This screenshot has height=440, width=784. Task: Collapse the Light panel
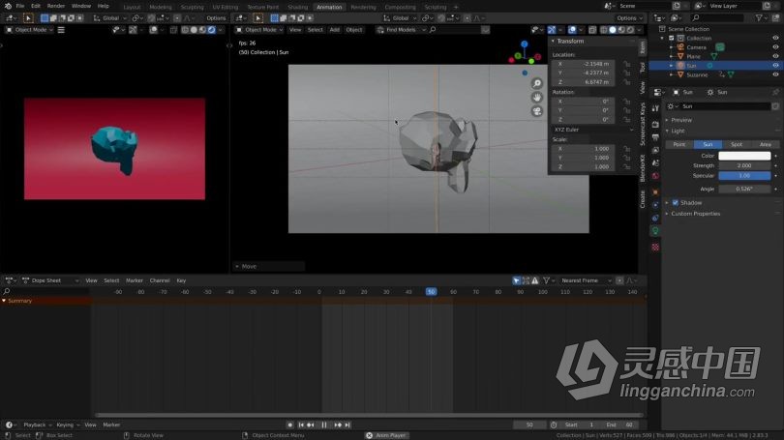[678, 131]
